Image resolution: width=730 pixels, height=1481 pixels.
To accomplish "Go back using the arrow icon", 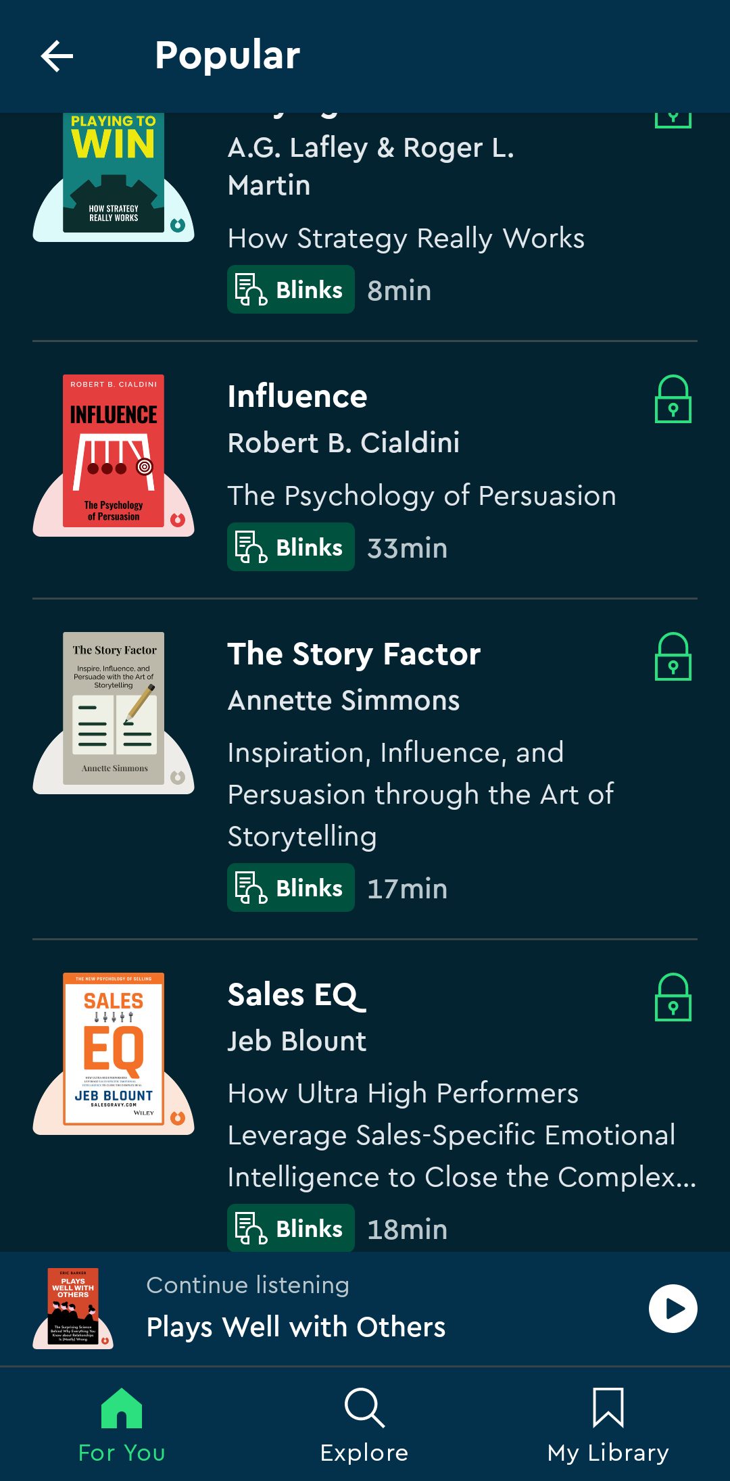I will [x=57, y=55].
